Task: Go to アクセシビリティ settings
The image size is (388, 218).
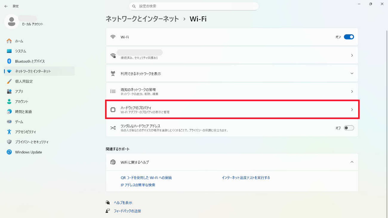Action: click(x=25, y=132)
